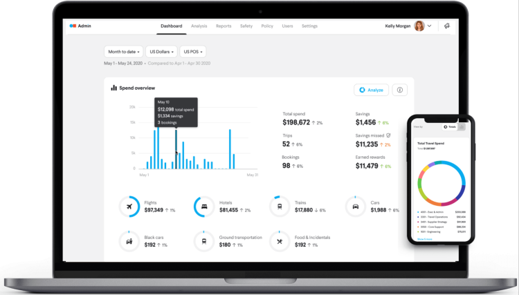The width and height of the screenshot is (519, 295).
Task: Click the Total Travel Spend heading on phone
Action: pyautogui.click(x=430, y=144)
